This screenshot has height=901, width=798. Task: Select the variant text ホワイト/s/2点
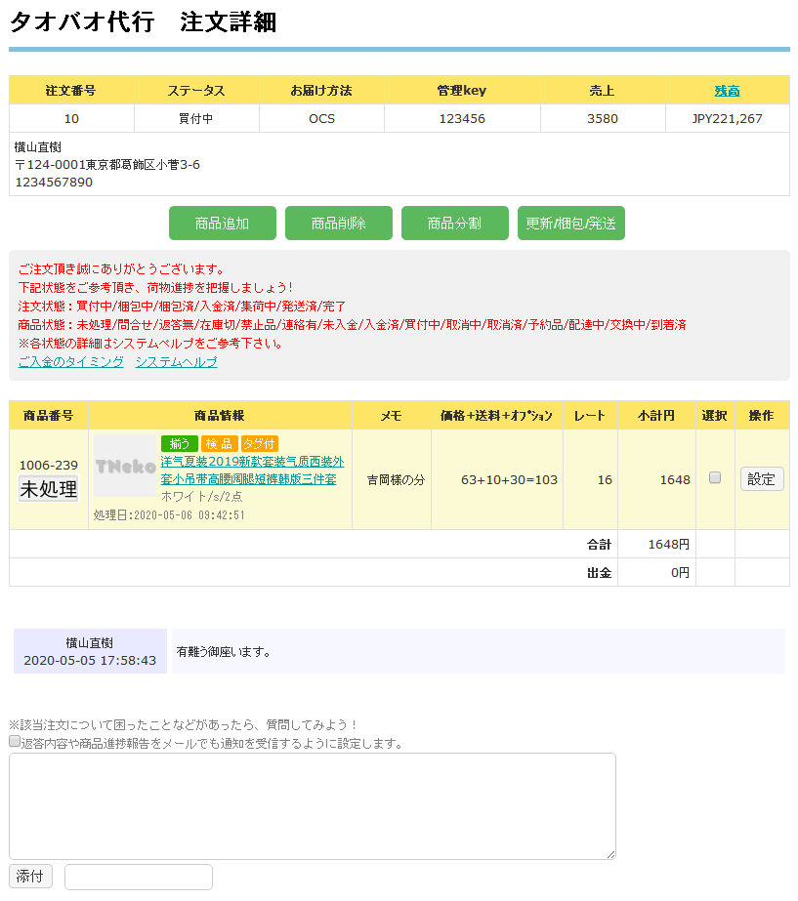(x=202, y=497)
